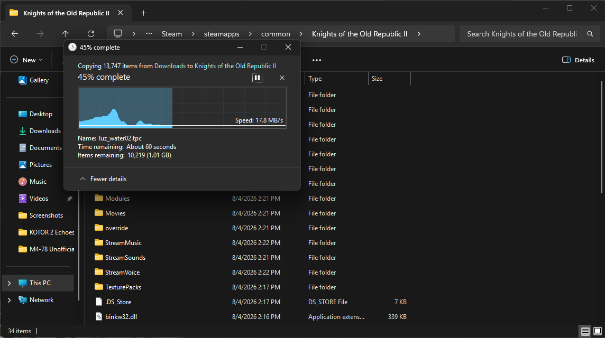Open the New item dropdown
The height and width of the screenshot is (338, 605).
26,60
